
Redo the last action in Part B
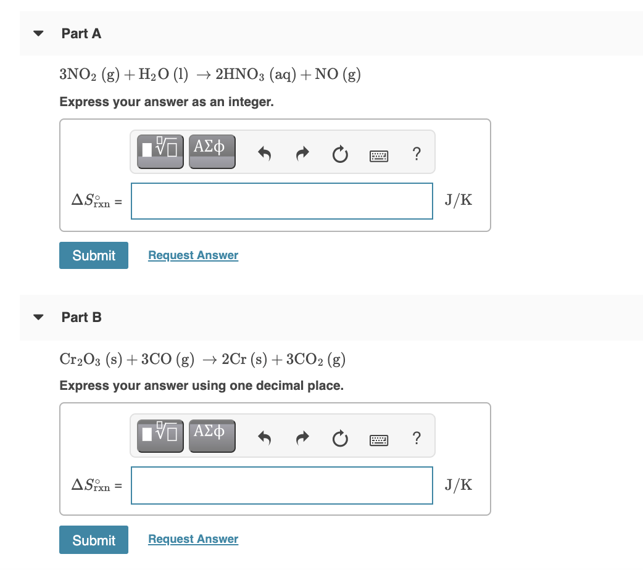[x=302, y=438]
